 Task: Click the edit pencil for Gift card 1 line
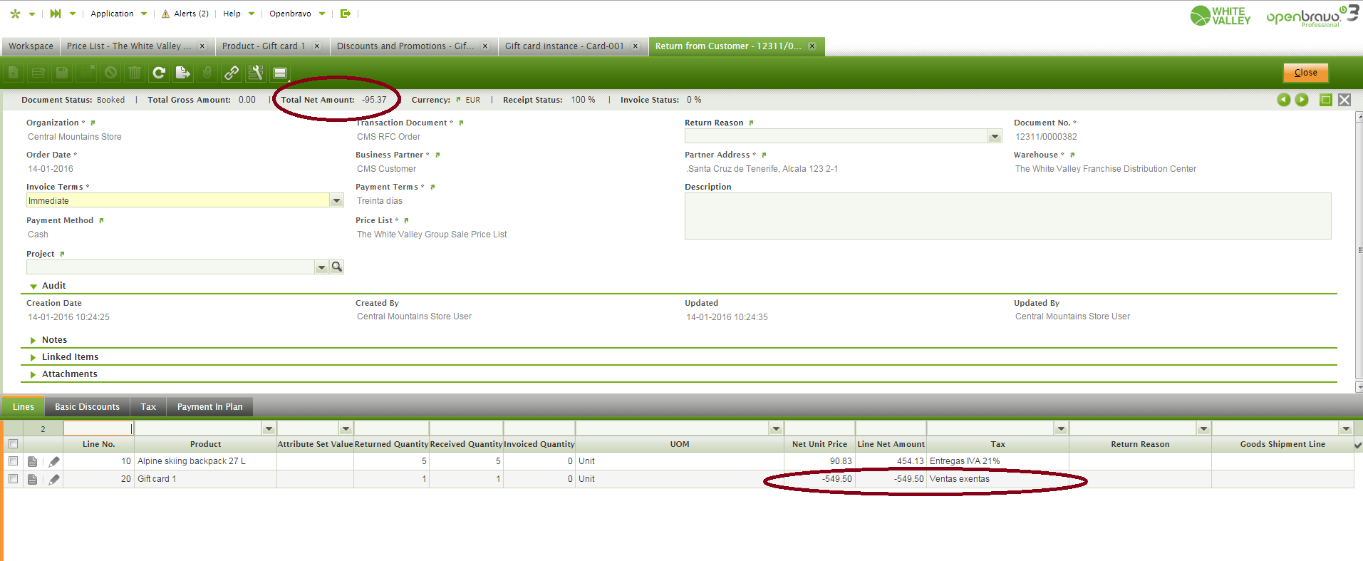(x=54, y=479)
